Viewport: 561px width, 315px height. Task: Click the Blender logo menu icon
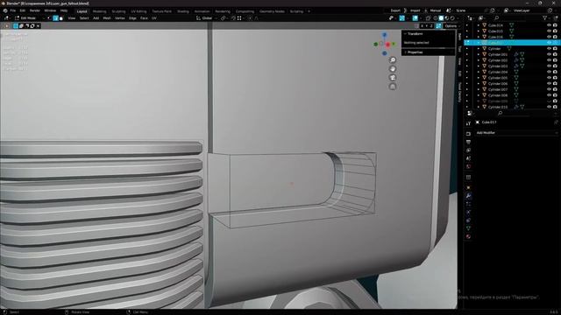coord(5,10)
